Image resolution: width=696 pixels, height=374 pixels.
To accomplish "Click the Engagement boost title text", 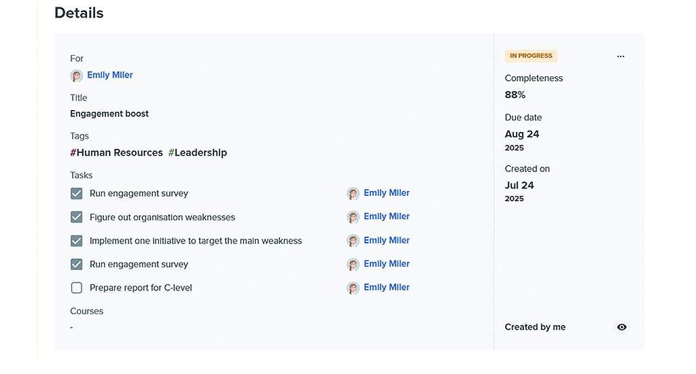I will click(x=109, y=114).
